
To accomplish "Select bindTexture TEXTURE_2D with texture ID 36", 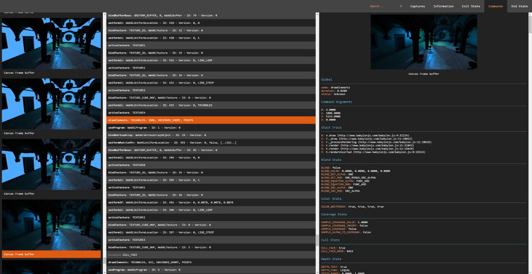I will coord(211,195).
